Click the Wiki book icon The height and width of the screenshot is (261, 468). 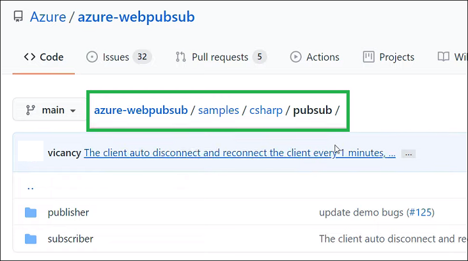pos(443,57)
